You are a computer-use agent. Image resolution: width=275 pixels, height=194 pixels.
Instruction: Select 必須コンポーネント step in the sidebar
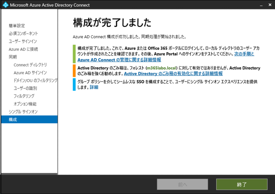coord(23,34)
